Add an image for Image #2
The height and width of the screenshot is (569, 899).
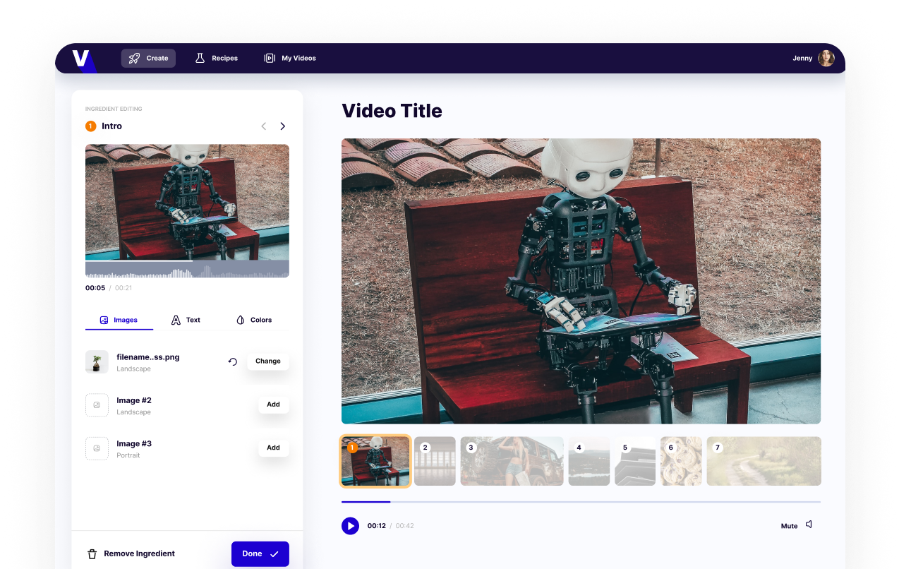click(274, 405)
